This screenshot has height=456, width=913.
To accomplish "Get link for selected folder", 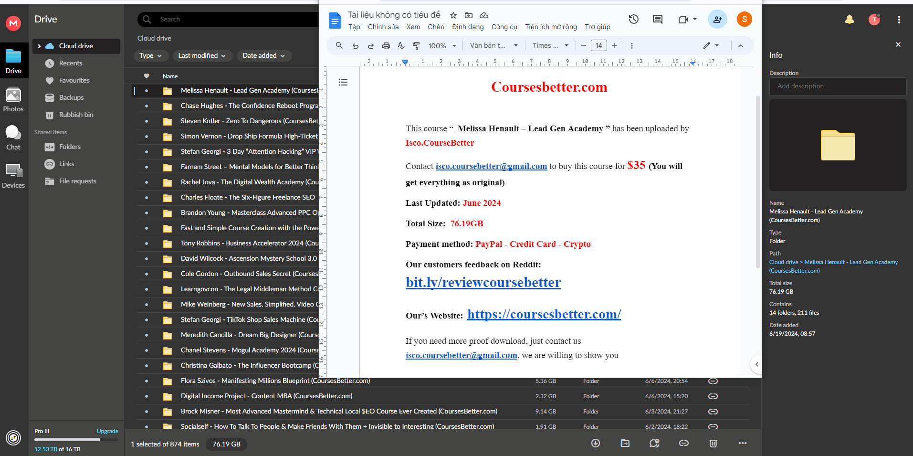I will [x=684, y=443].
